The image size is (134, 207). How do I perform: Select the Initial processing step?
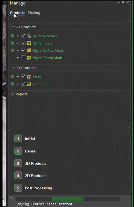click(30, 139)
